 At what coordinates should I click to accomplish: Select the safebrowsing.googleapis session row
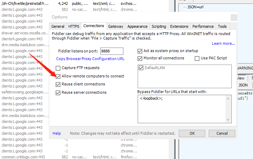click(25, 92)
